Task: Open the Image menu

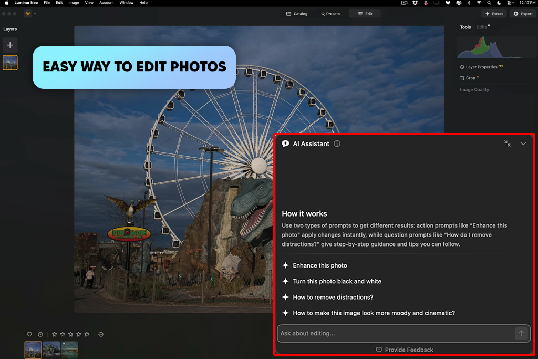Action: [x=74, y=3]
